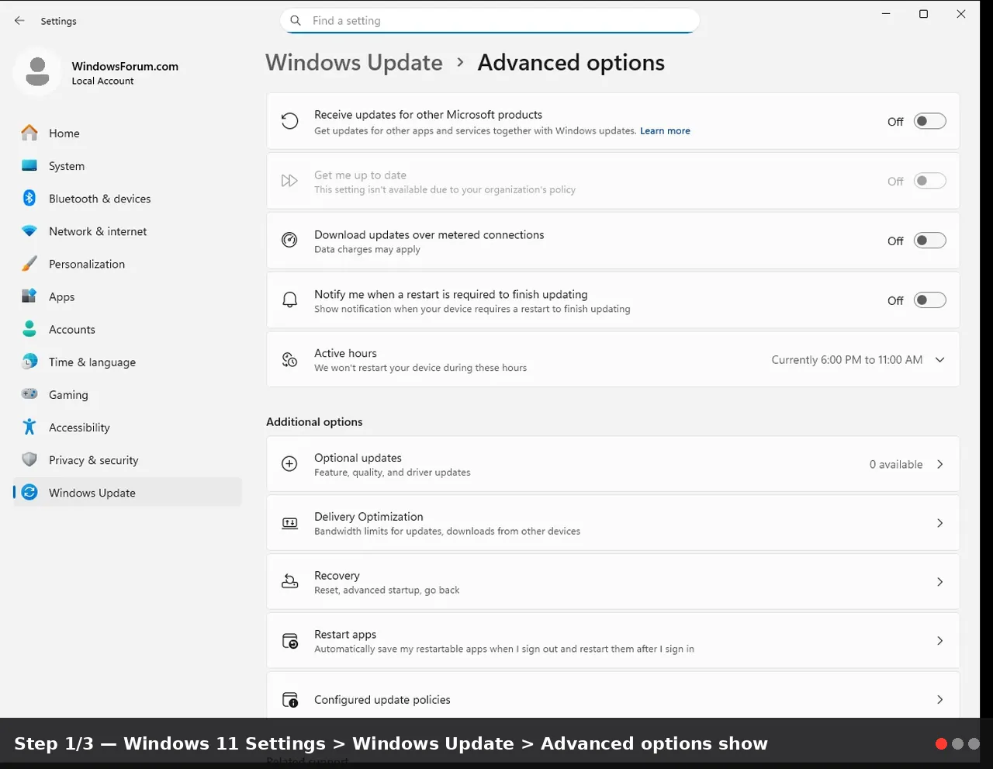The height and width of the screenshot is (769, 993).
Task: Click the Network wifi icon in sidebar
Action: tap(29, 231)
